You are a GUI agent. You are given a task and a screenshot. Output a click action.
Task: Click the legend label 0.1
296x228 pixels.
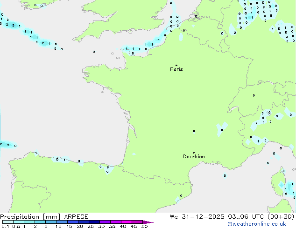[x=5, y=226]
